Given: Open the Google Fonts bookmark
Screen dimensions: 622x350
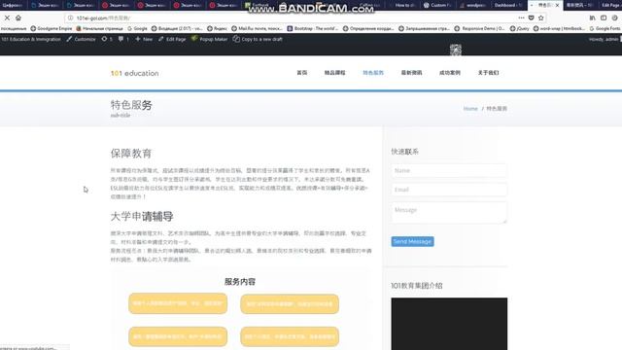Looking at the screenshot, I should (x=605, y=28).
